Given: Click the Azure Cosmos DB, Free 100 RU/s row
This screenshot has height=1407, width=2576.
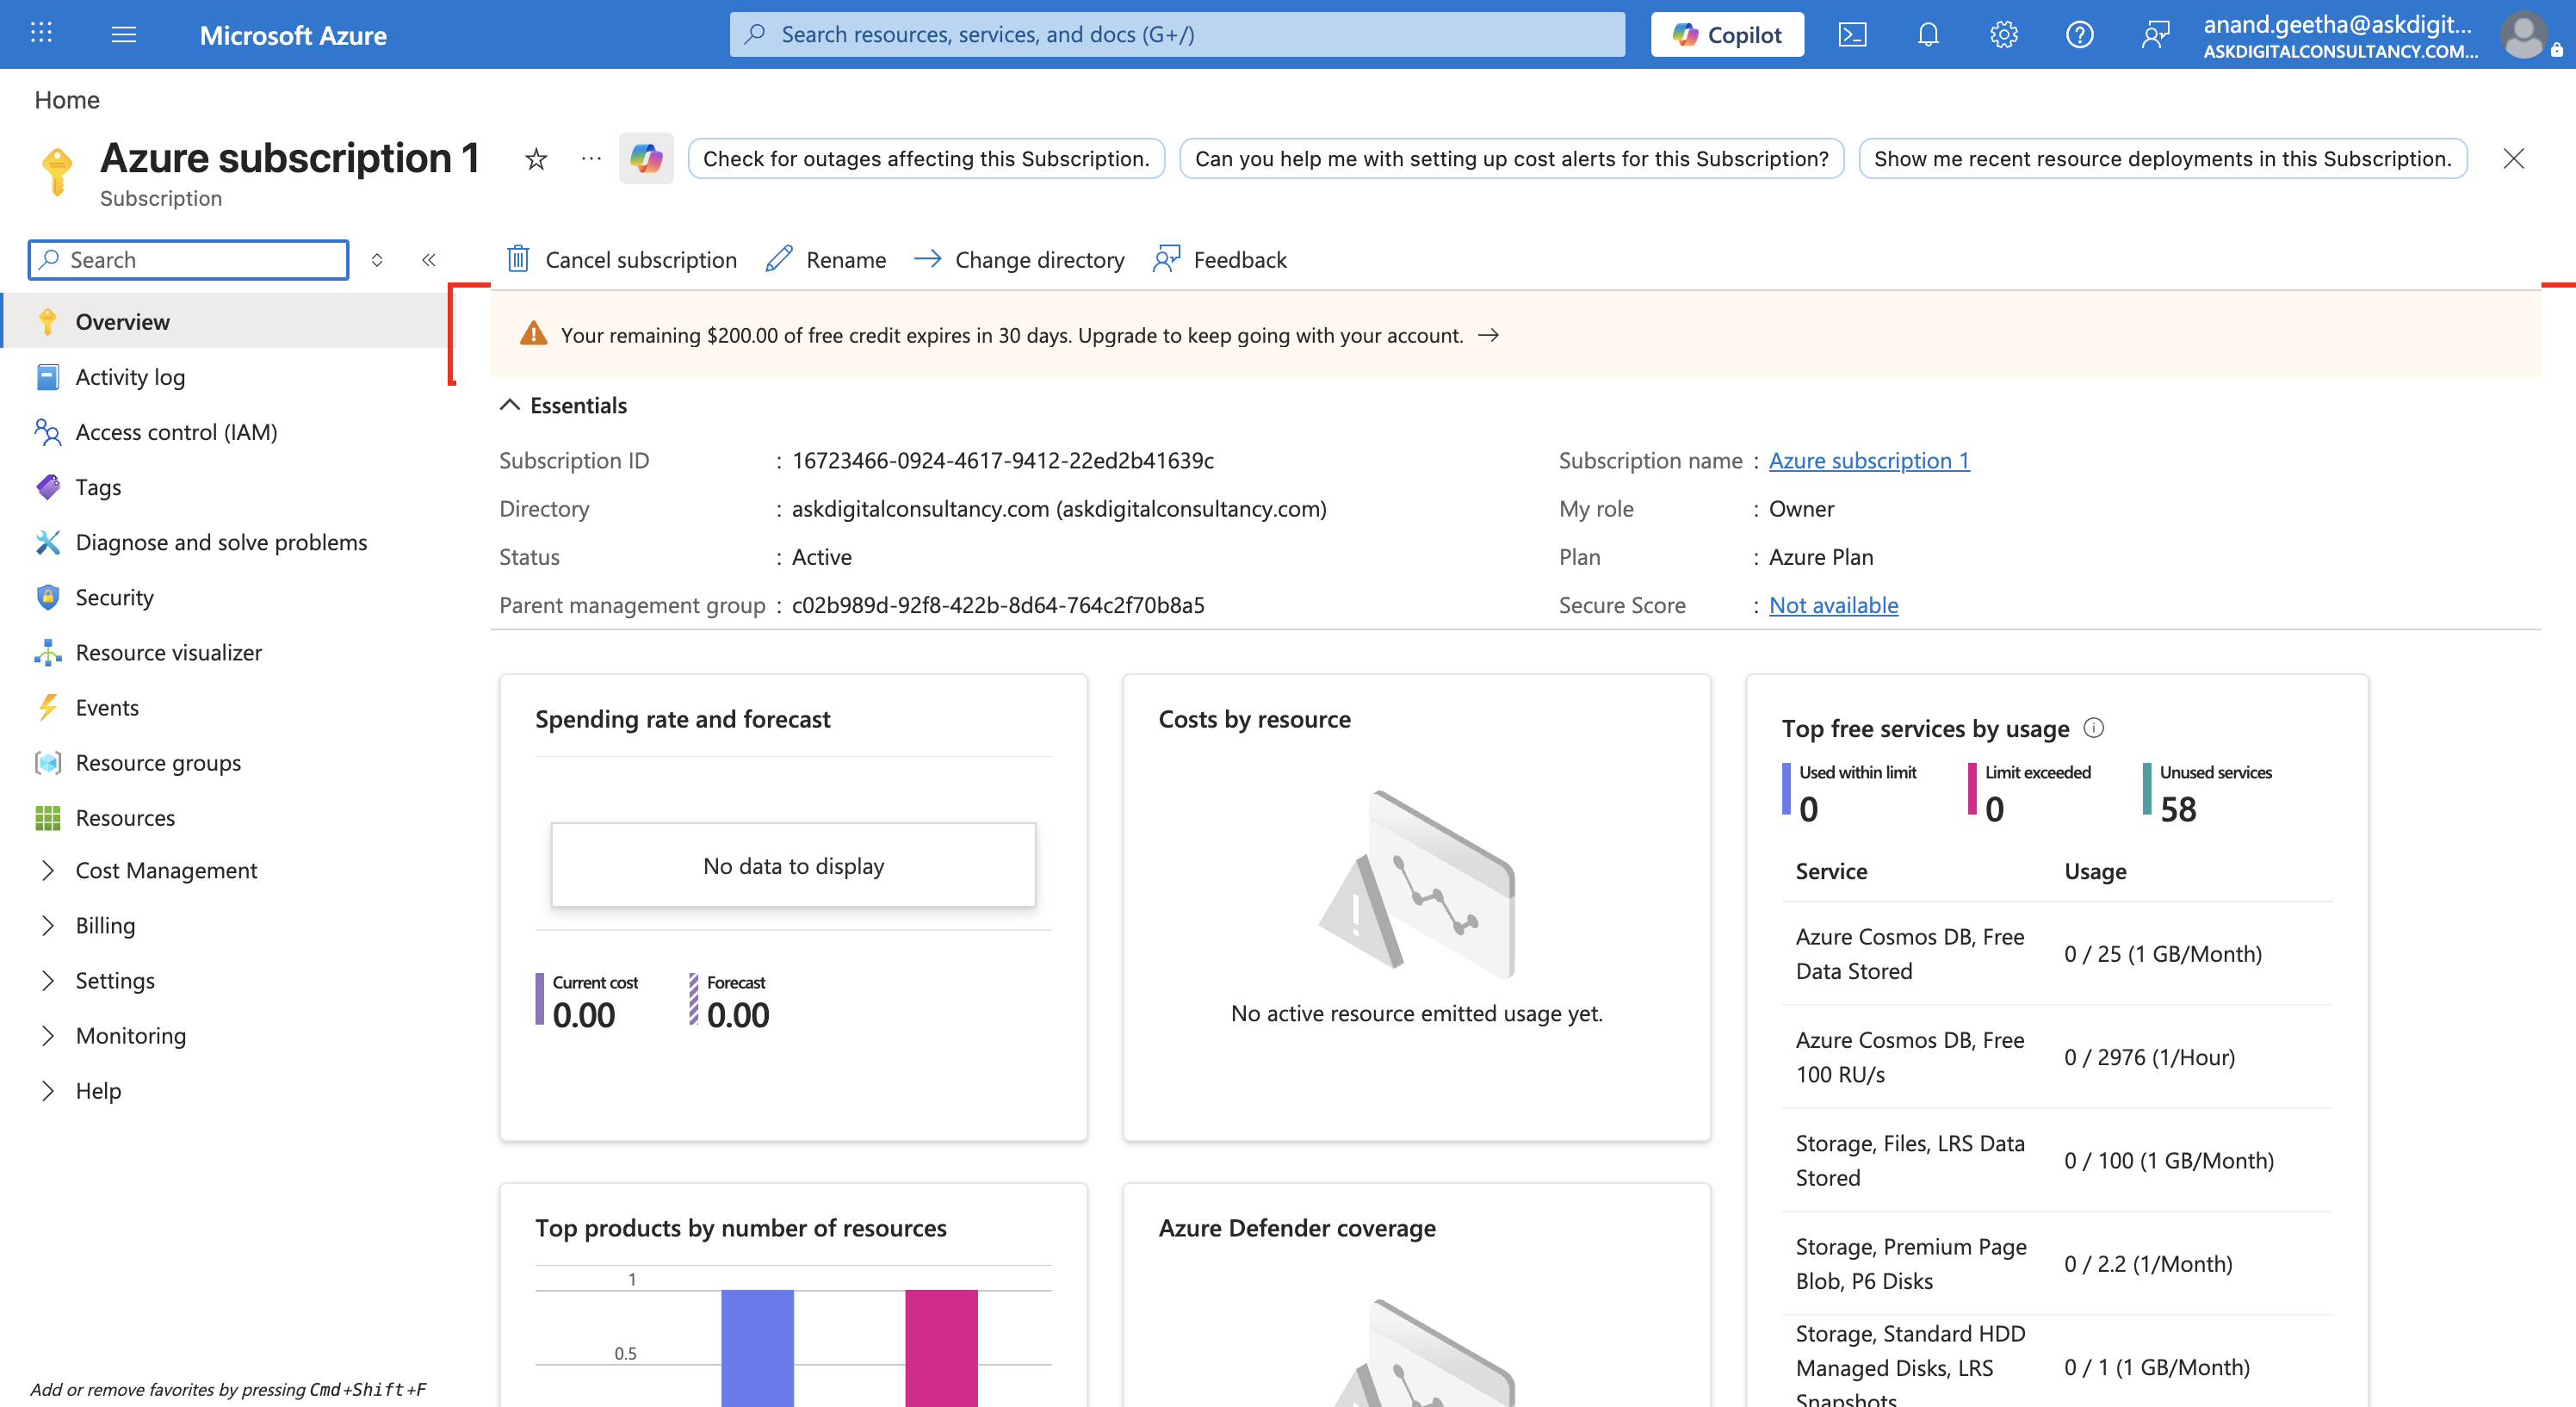Looking at the screenshot, I should click(x=2057, y=1057).
